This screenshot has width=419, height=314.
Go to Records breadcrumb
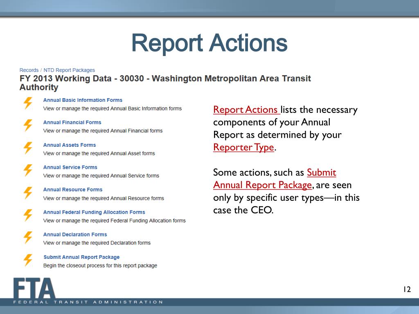[x=29, y=70]
